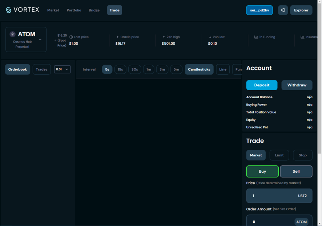Click the chart icon beside 1h Funding

click(256, 37)
